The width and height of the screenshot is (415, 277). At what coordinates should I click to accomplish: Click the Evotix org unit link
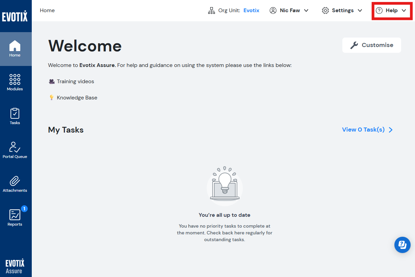coord(251,10)
